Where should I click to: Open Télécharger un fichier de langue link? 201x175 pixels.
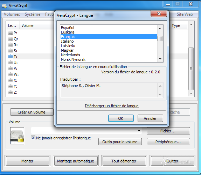coord(111,106)
